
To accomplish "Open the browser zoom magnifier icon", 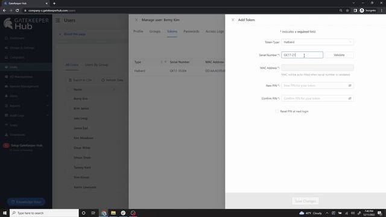I will 341,11.
